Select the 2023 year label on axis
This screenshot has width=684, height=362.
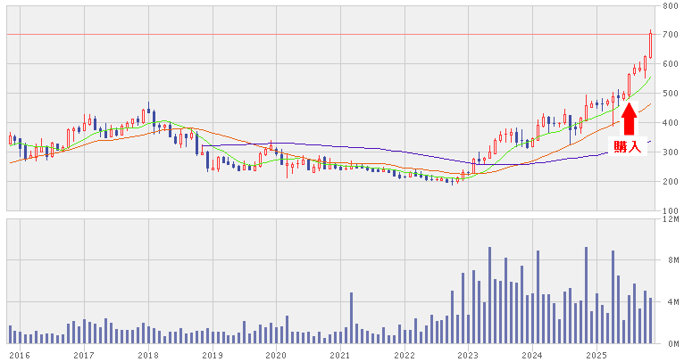467,355
